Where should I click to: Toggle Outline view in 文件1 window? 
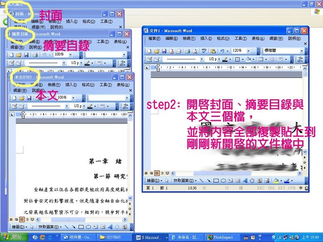tap(162, 173)
